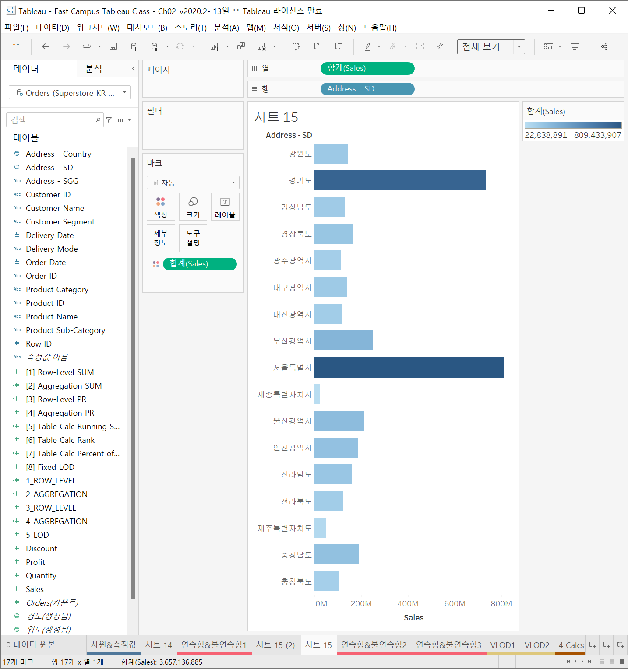
Task: Click the 합계(Sales) pill in marks card
Action: click(200, 264)
